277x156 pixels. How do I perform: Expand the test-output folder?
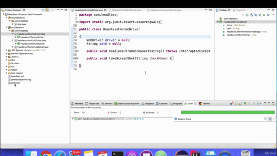[x=6, y=73]
